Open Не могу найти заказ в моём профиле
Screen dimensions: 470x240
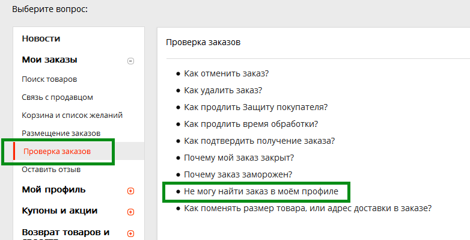tap(261, 191)
